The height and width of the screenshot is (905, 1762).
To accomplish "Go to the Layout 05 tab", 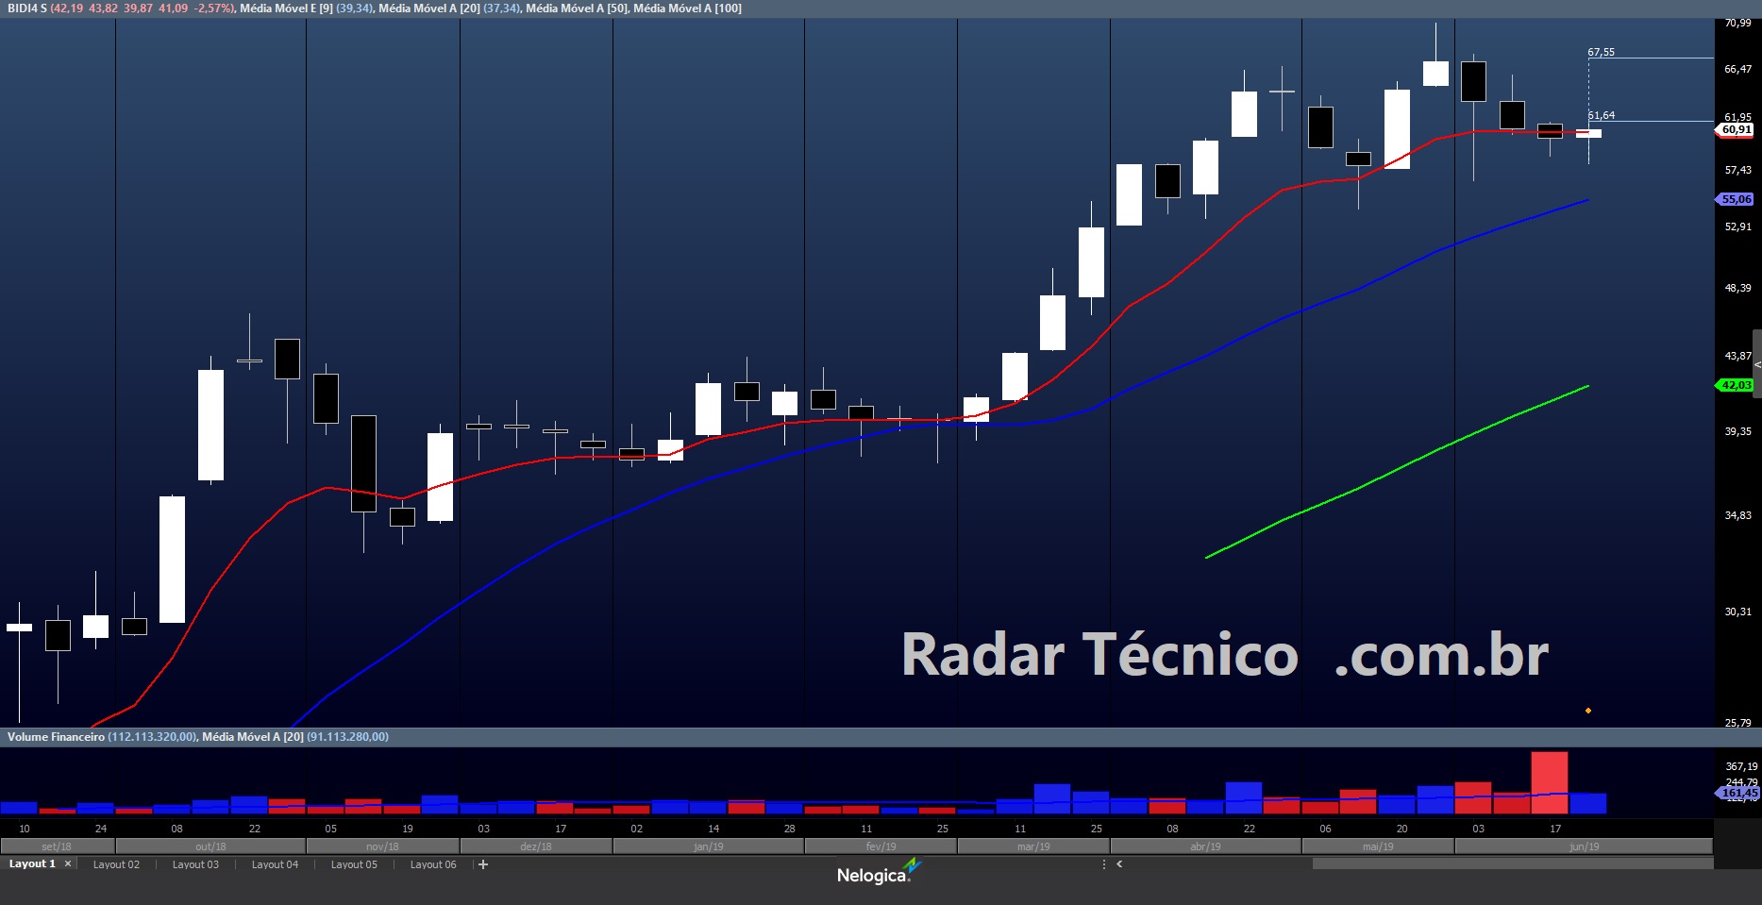I will 354,864.
